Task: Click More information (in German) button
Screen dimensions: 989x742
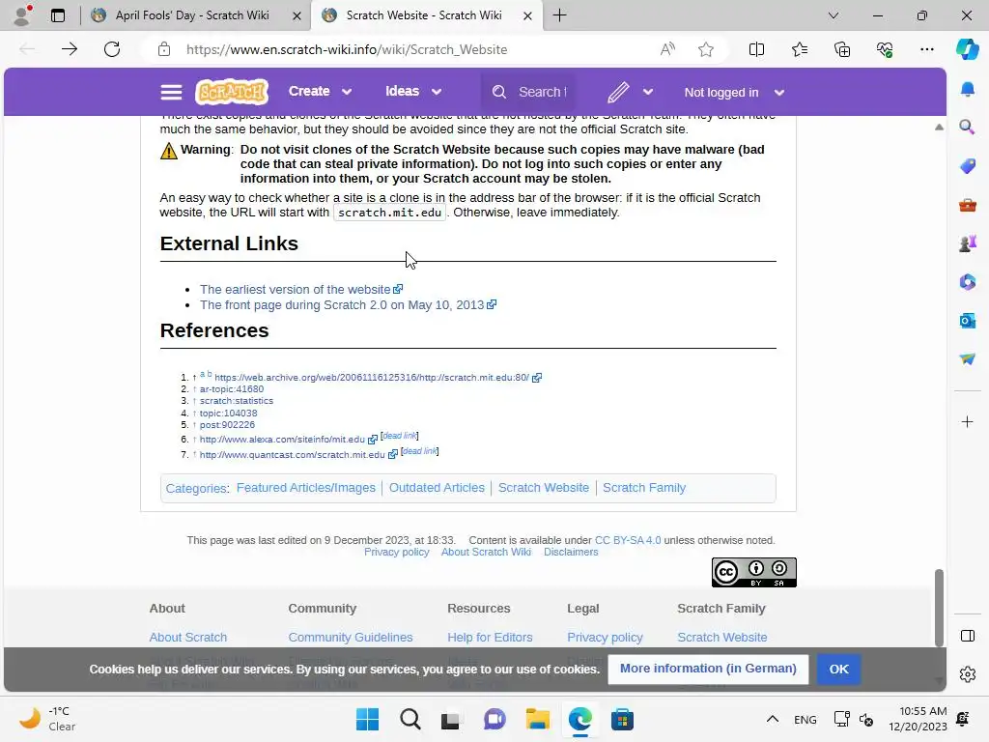Action: 708,669
